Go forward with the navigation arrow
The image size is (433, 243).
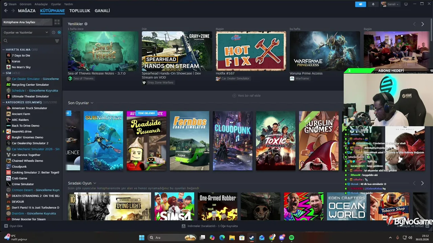coord(13,11)
